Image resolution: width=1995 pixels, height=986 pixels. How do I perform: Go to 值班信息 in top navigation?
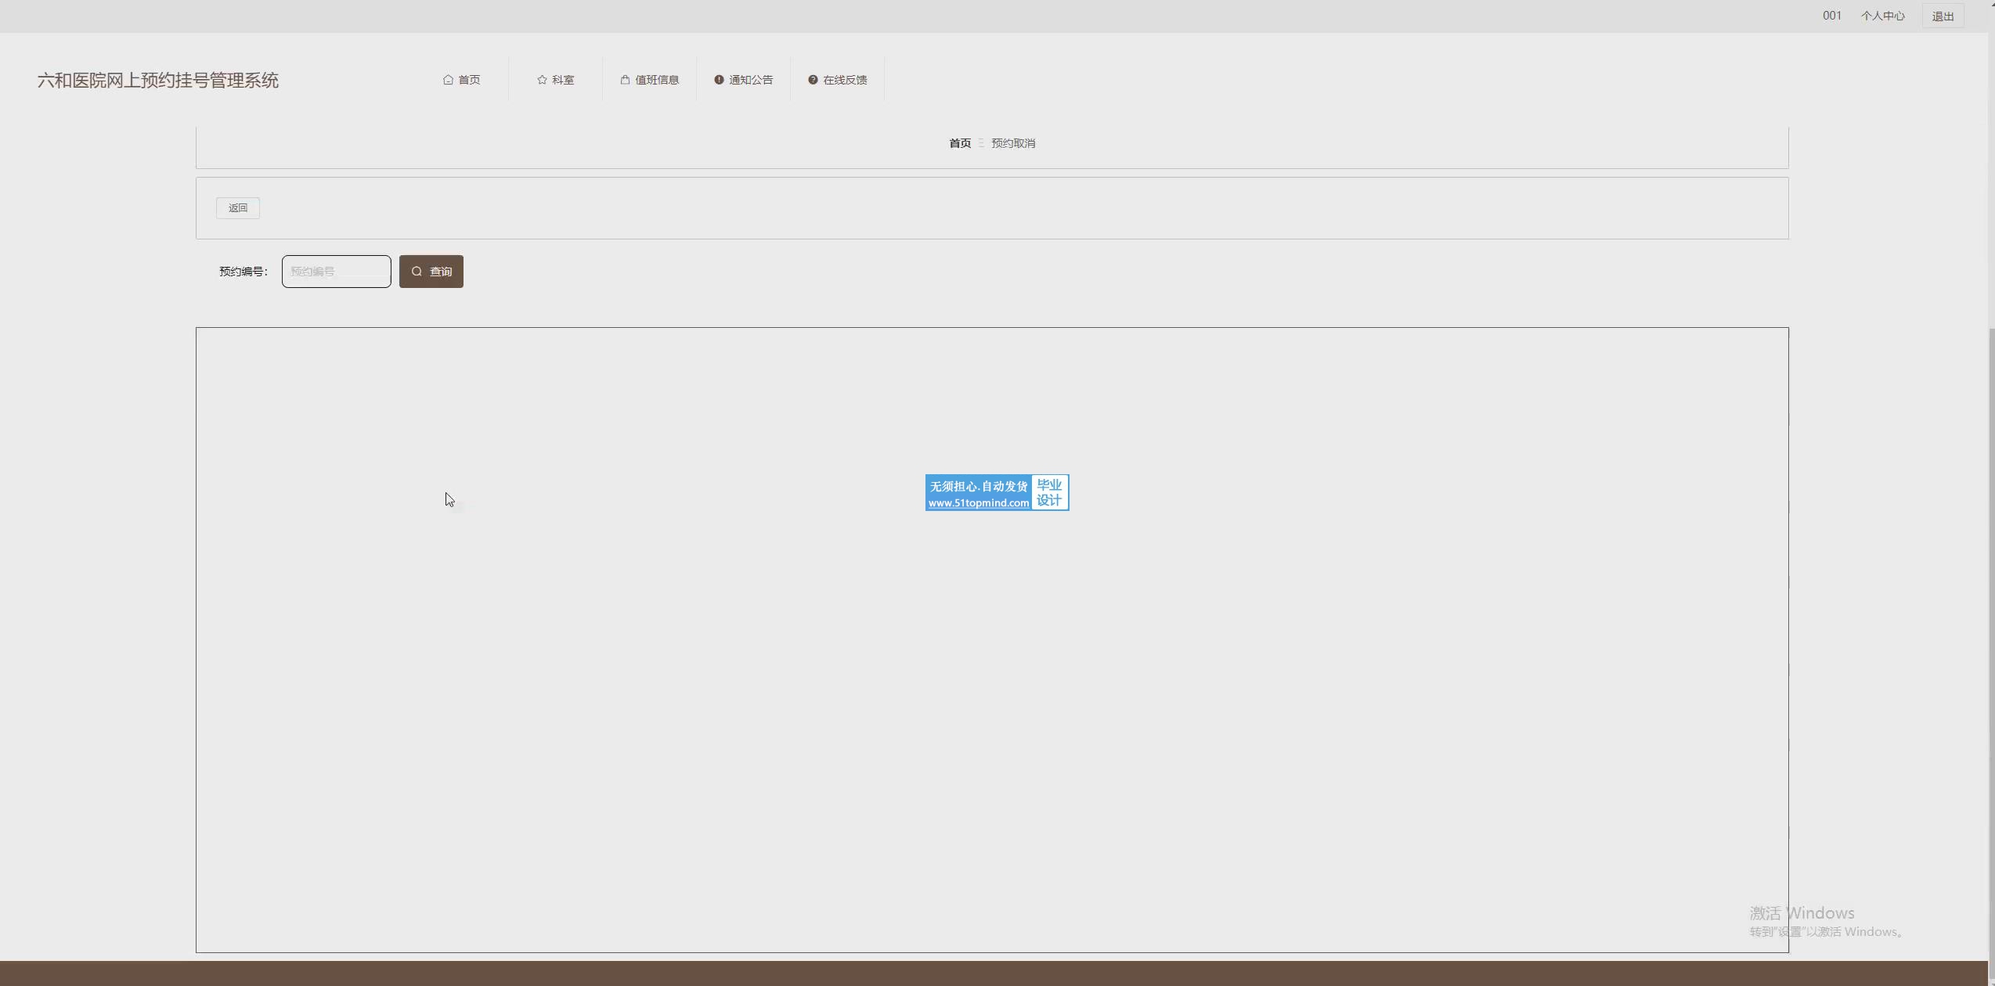coord(657,80)
